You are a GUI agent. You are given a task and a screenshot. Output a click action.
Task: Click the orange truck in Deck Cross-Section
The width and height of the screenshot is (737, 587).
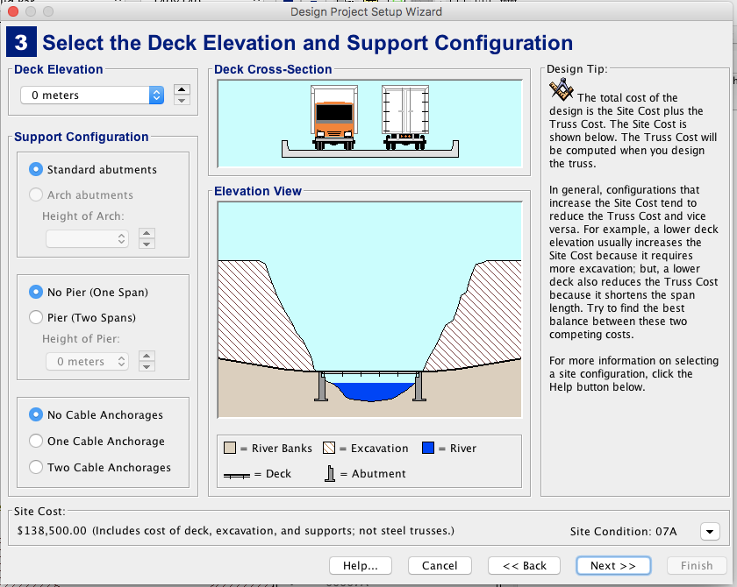(334, 117)
